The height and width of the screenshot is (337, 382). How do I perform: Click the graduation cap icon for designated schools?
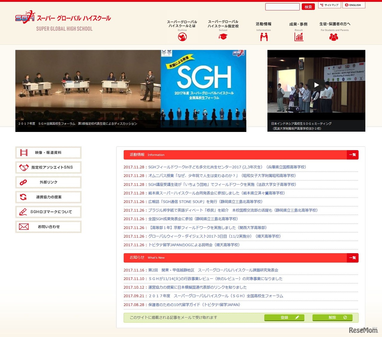tap(223, 36)
